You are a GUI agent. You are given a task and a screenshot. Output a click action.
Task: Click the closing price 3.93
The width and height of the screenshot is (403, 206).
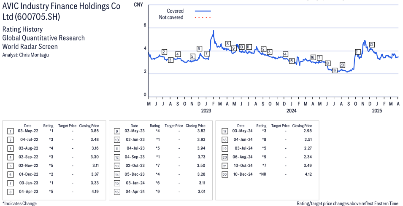pyautogui.click(x=201, y=139)
